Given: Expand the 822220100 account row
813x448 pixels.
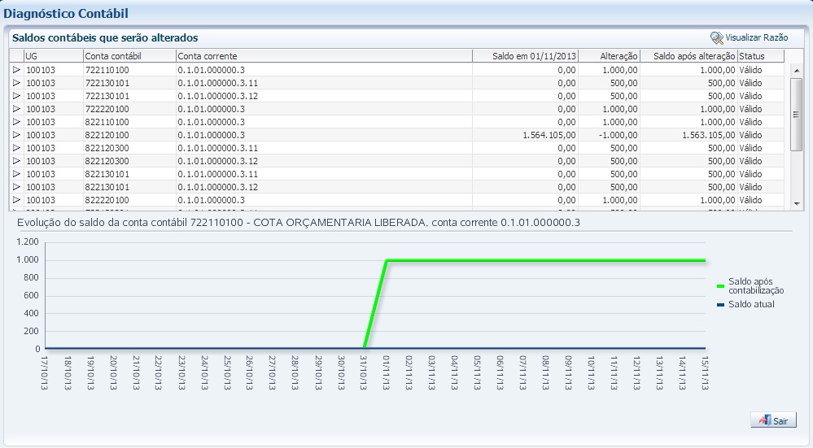Looking at the screenshot, I should (16, 200).
